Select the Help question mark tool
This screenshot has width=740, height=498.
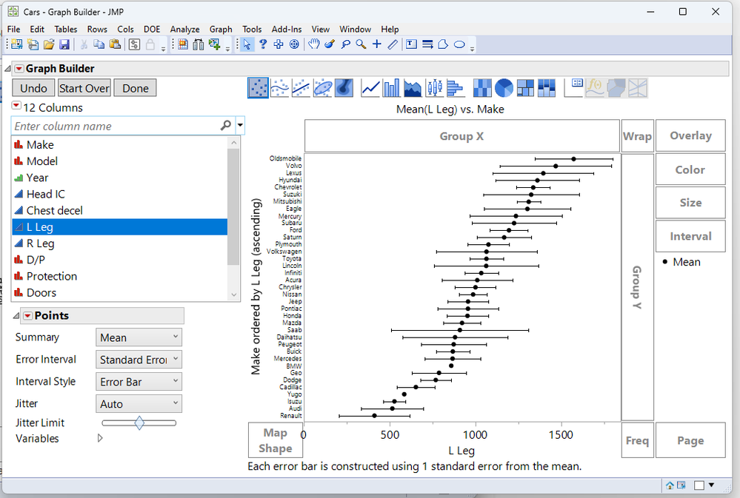click(x=263, y=44)
